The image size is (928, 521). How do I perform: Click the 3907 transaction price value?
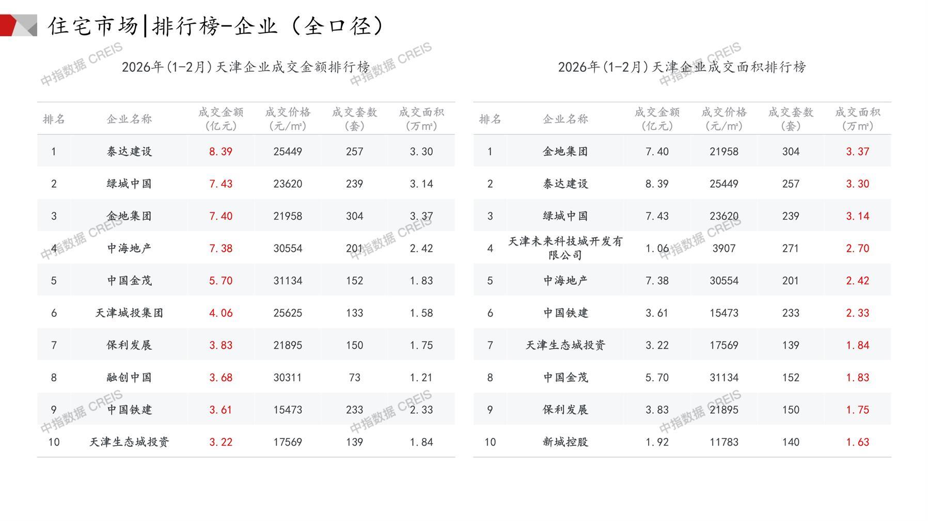[723, 249]
